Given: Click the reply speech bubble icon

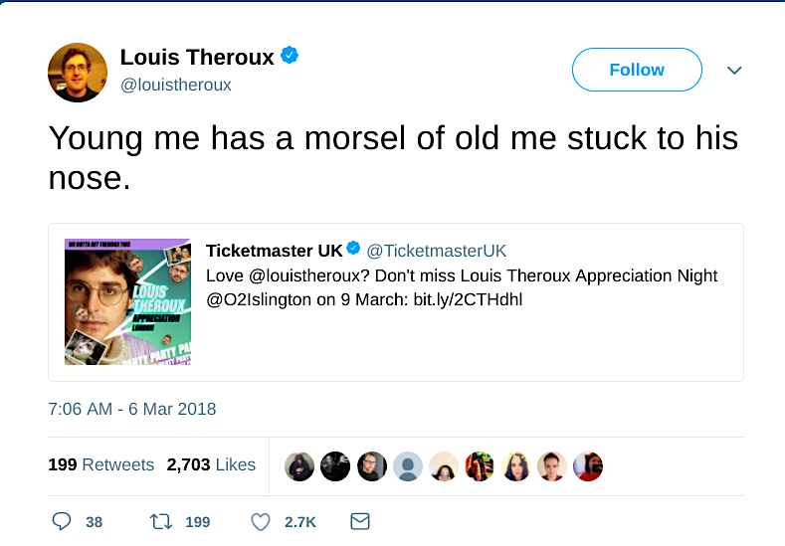Looking at the screenshot, I should pos(62,521).
